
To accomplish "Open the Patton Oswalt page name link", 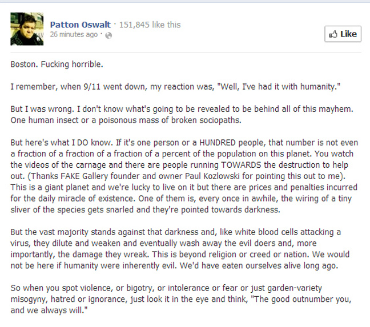I will click(x=81, y=25).
